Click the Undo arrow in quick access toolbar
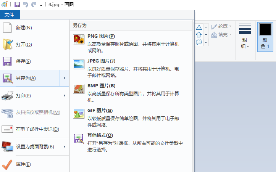The height and width of the screenshot is (172, 276). coord(26,5)
